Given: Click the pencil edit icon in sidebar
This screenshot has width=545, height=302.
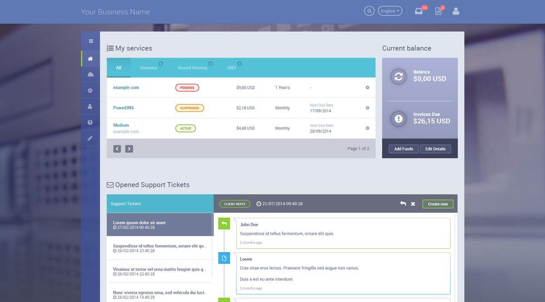Looking at the screenshot, I should [90, 138].
